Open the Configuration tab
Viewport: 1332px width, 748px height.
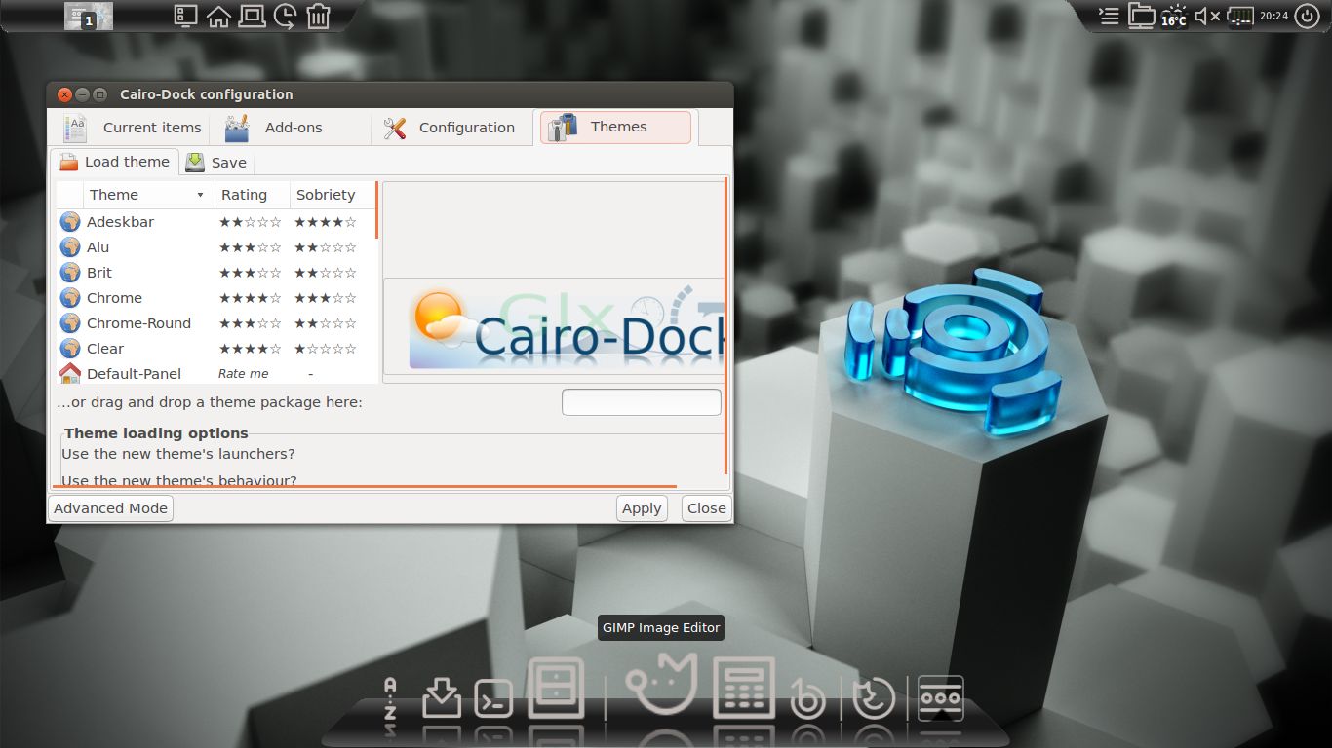[450, 128]
